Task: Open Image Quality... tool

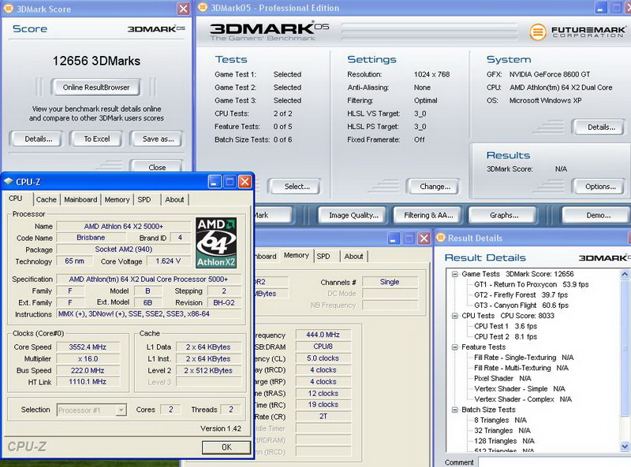Action: 353,216
